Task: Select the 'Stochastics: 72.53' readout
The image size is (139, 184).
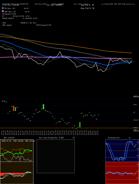Action: 9,14
